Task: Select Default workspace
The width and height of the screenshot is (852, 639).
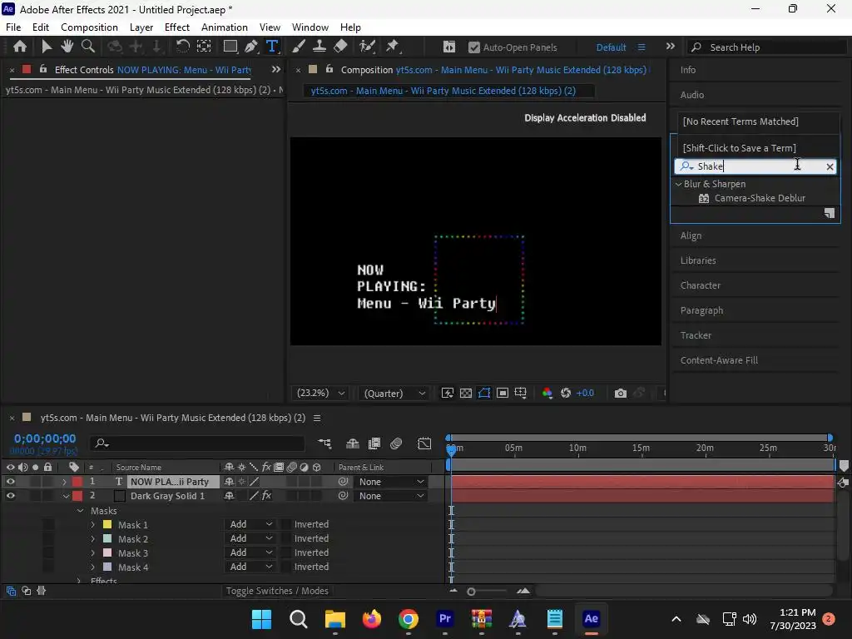Action: click(x=612, y=47)
